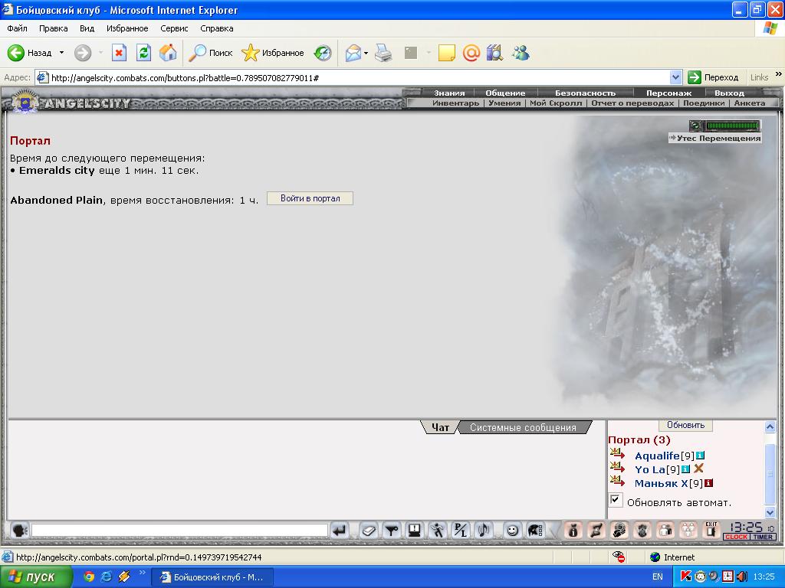This screenshot has height=588, width=785.
Task: Click the Research books icon
Action: tap(494, 53)
